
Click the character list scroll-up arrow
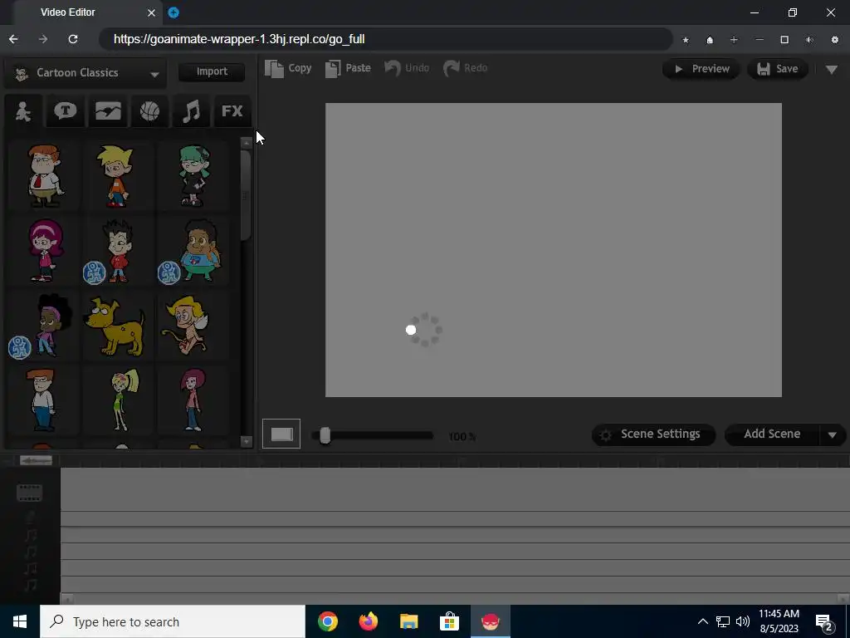[246, 143]
